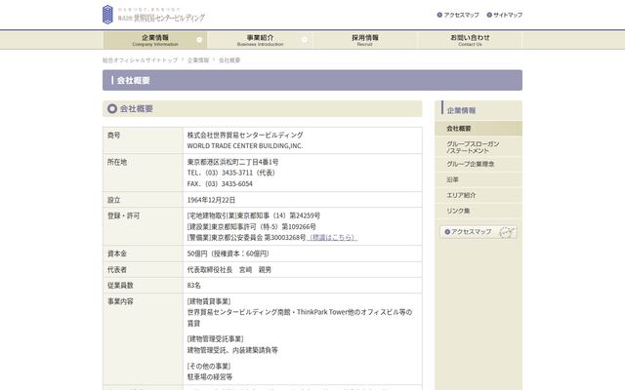Click the text WORLD TRADE CENTER BUILDING,INC.
Image resolution: width=625 pixels, height=390 pixels.
pos(245,146)
